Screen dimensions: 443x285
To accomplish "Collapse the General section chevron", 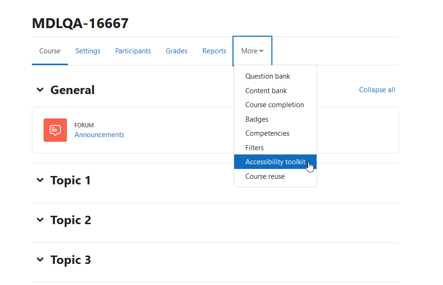I will pyautogui.click(x=40, y=90).
